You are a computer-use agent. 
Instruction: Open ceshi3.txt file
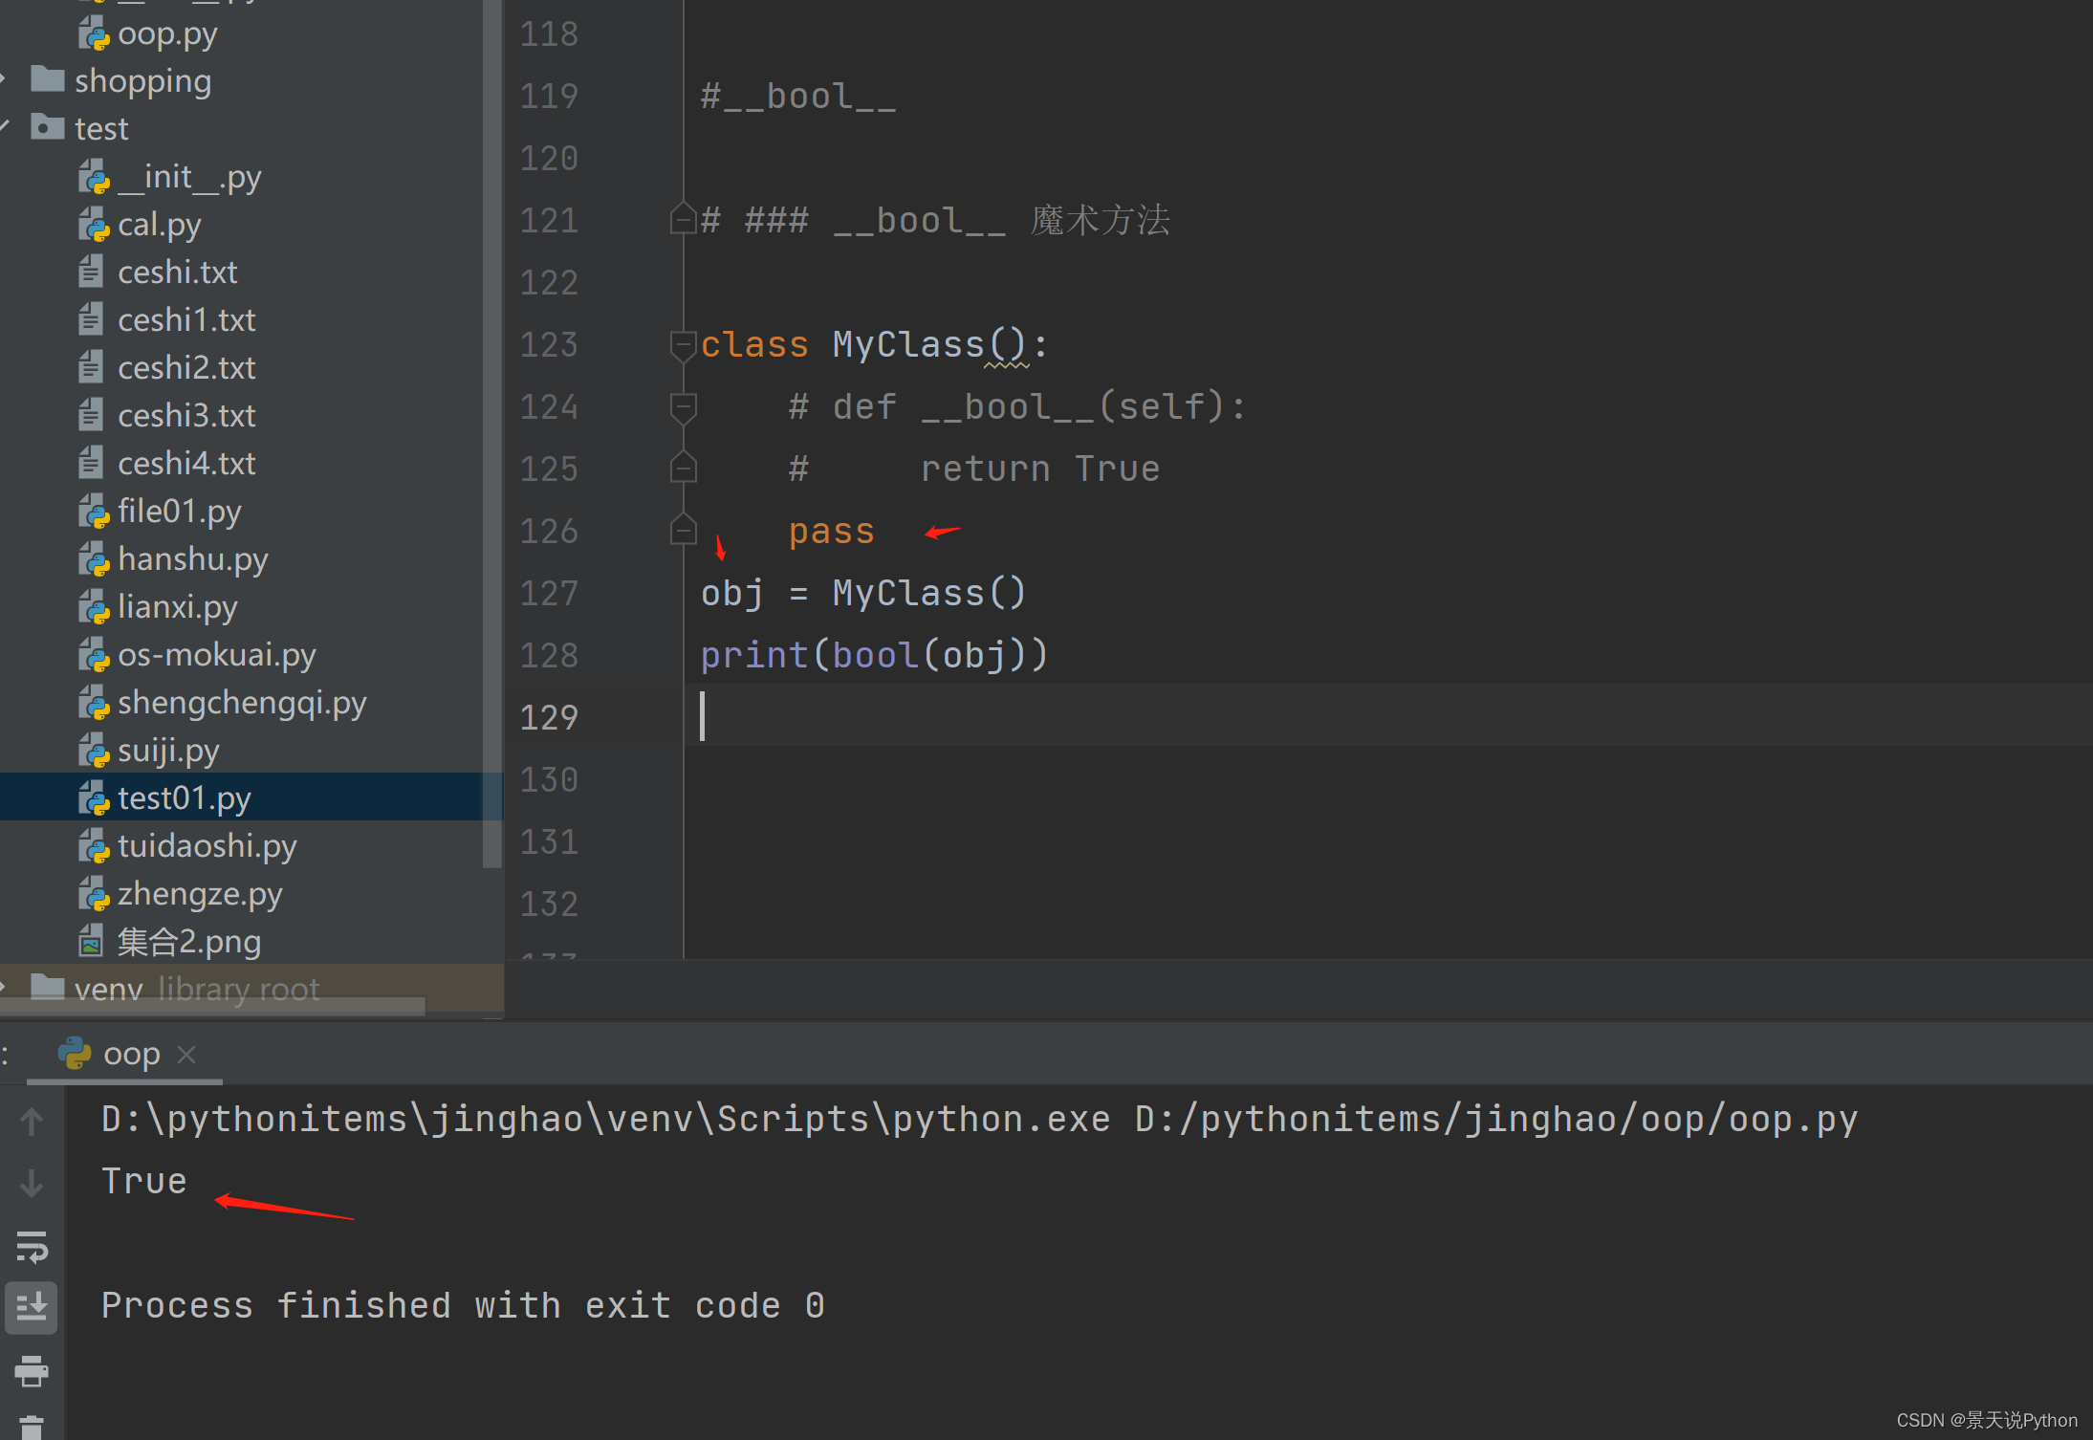point(186,416)
